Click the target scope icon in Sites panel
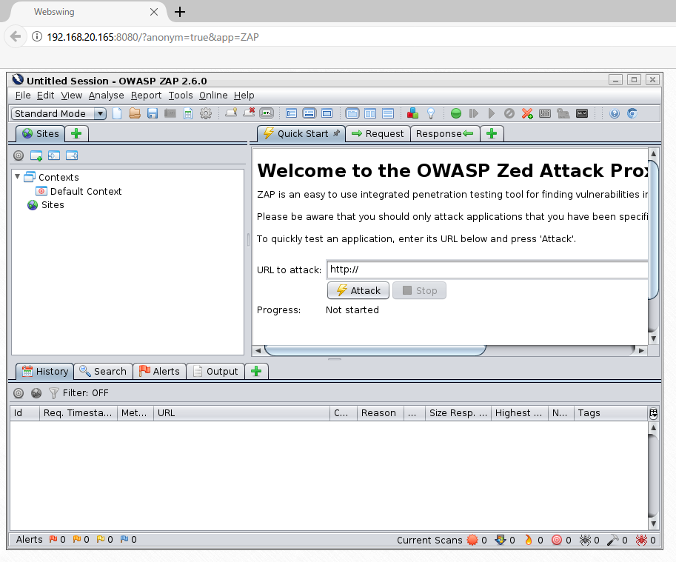 click(x=18, y=155)
